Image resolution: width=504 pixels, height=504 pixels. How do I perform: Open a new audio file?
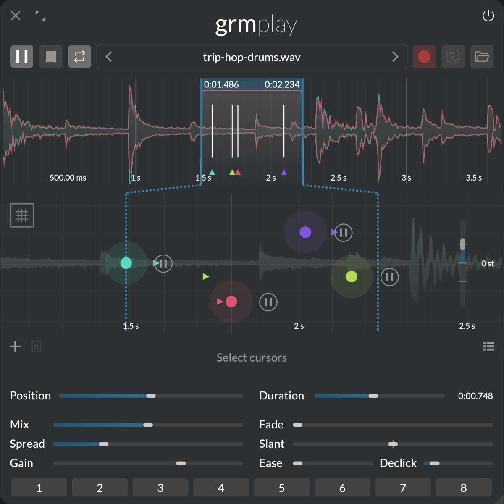pyautogui.click(x=482, y=57)
